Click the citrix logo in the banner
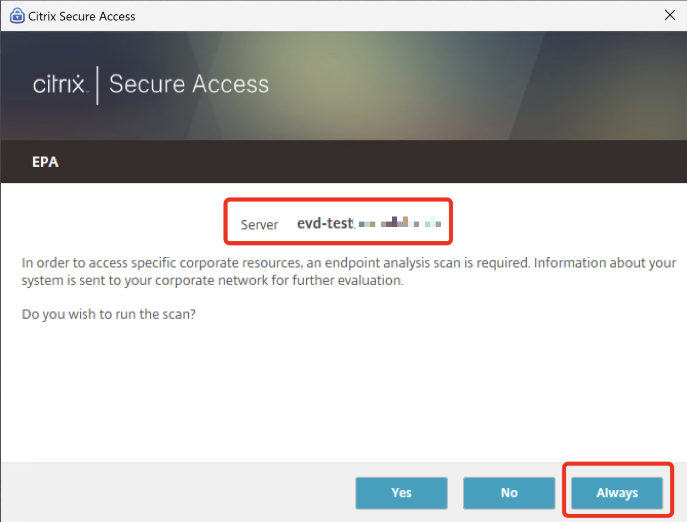Screen dimensions: 687x522 coord(60,85)
